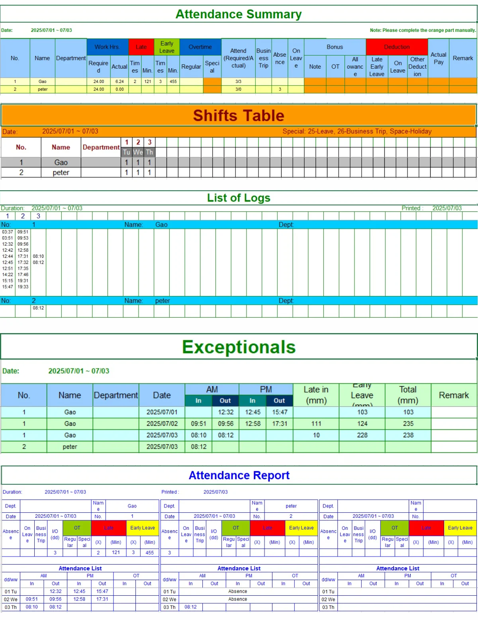Click the red Deduction header cell

396,47
